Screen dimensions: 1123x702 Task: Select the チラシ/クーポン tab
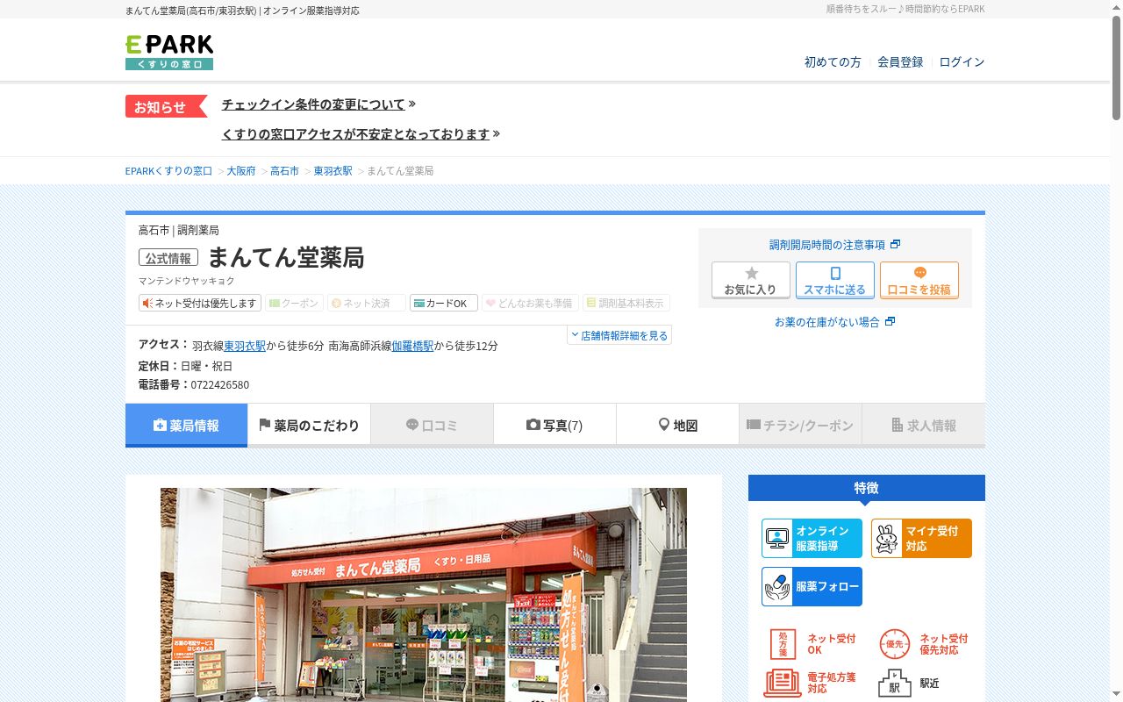tap(800, 426)
